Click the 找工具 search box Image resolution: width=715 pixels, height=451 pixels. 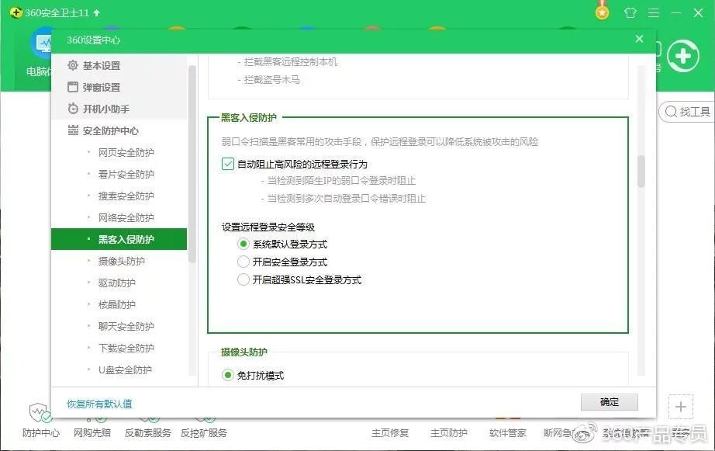(686, 112)
